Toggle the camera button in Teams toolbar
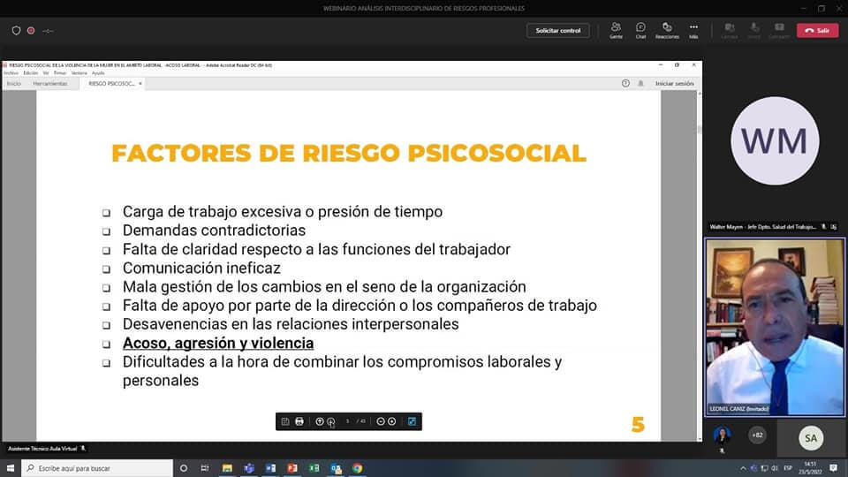Screen dimensions: 848x477 pos(729,30)
